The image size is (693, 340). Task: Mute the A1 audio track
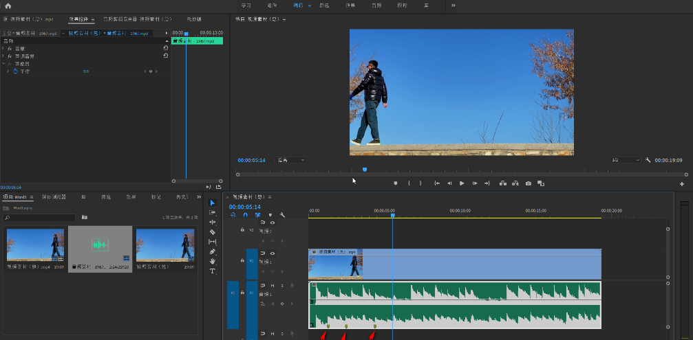click(x=272, y=285)
